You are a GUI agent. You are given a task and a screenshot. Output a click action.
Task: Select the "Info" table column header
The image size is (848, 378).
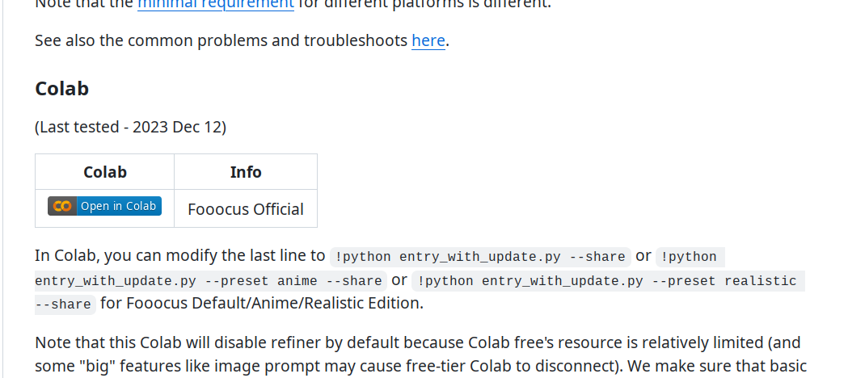(246, 172)
